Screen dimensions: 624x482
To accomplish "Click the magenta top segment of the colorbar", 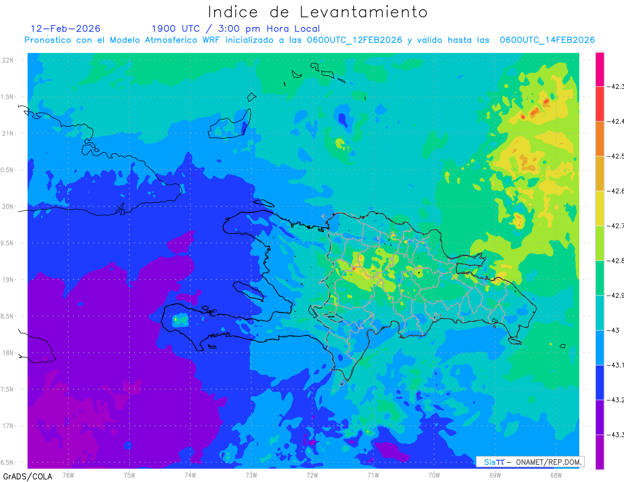I will (x=600, y=69).
